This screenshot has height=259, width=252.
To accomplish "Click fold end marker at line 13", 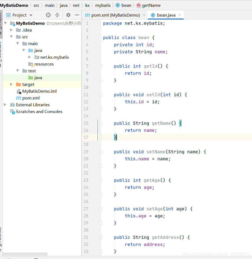I will 101,108.
